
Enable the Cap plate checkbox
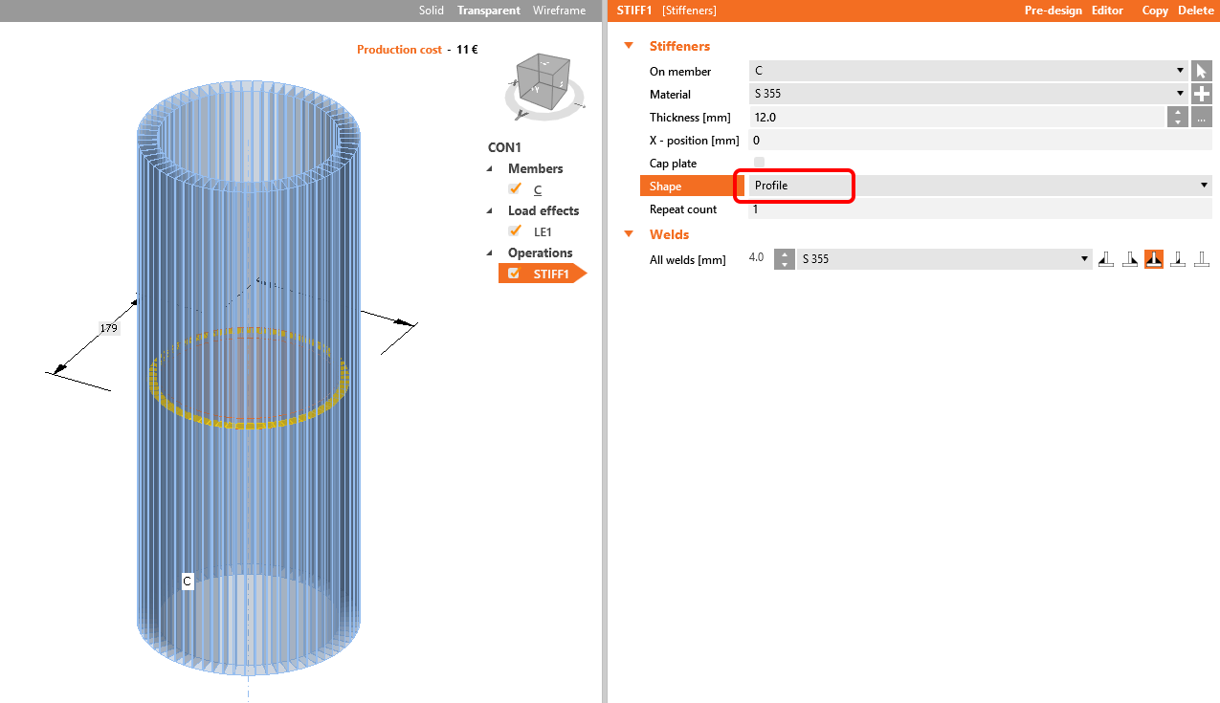pos(758,163)
